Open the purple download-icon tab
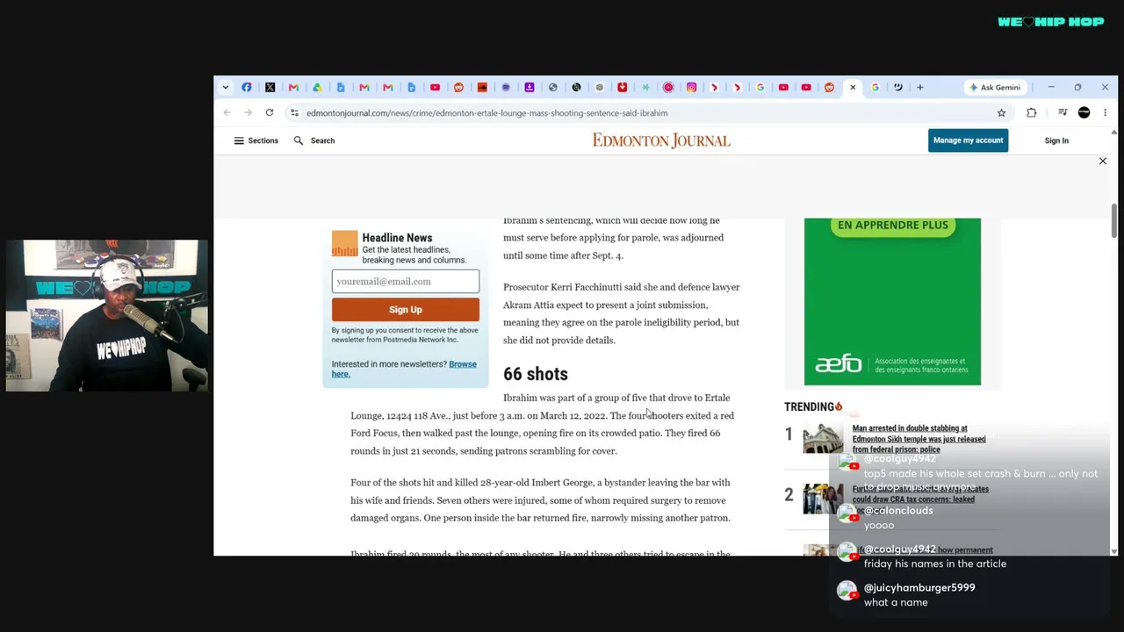The width and height of the screenshot is (1124, 632). (530, 88)
